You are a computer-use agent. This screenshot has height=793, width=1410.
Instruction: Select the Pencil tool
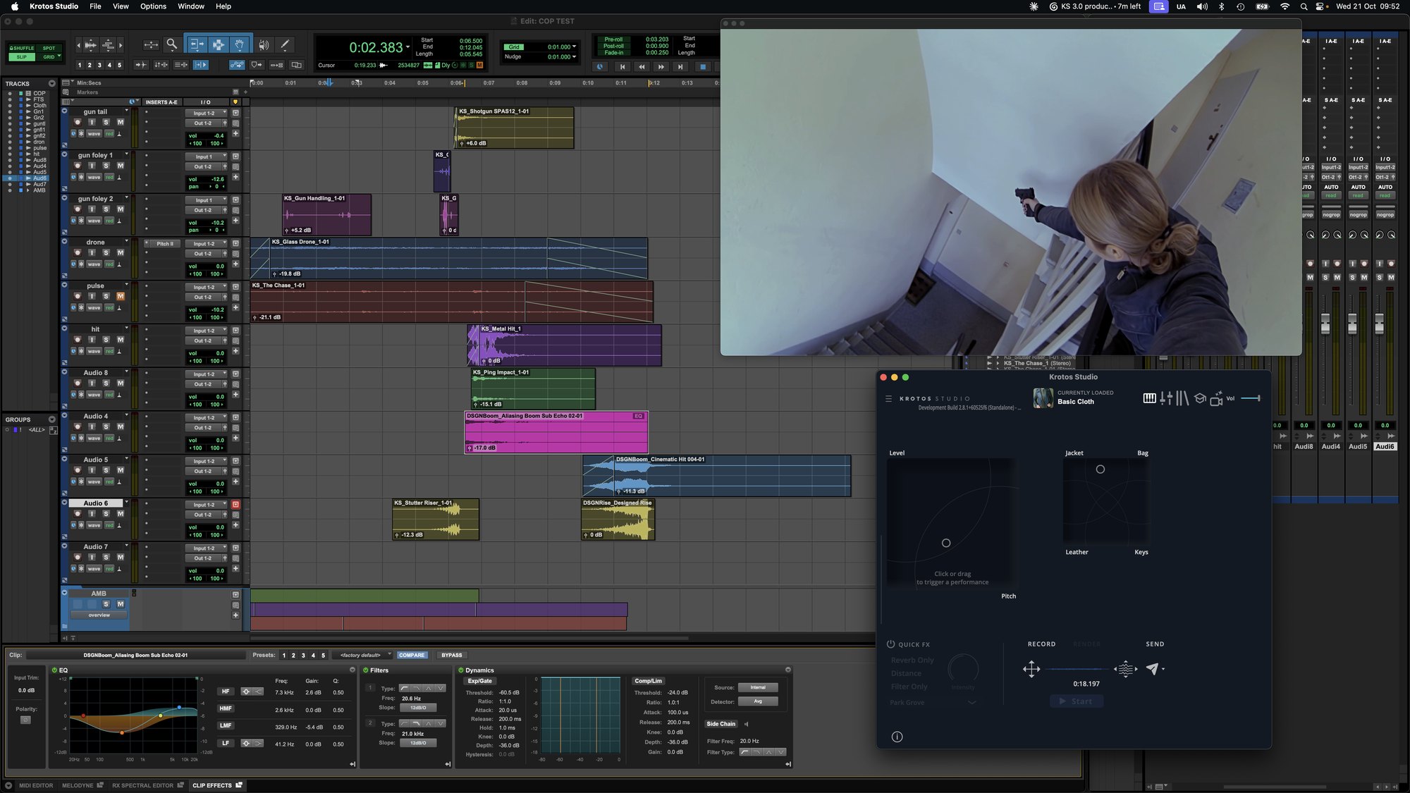[x=285, y=44]
